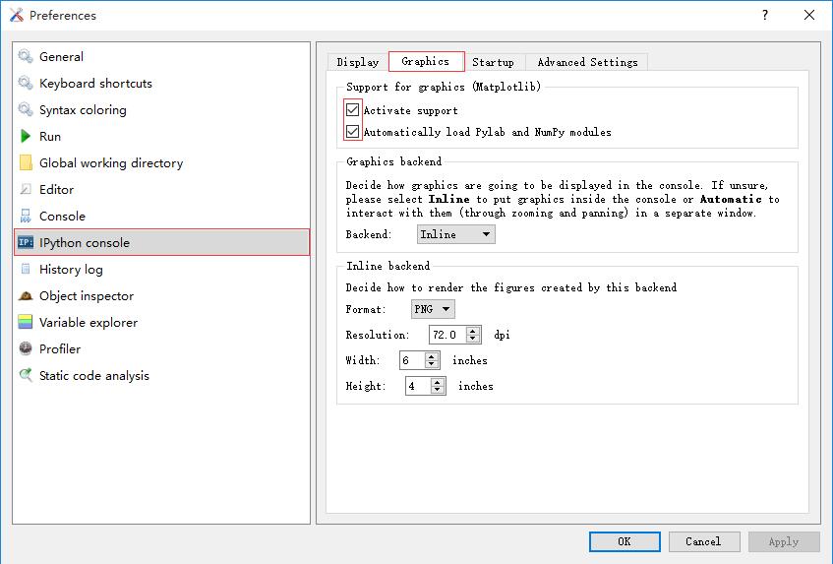Click the Resolution value field 72.0
The image size is (833, 564).
coord(447,335)
